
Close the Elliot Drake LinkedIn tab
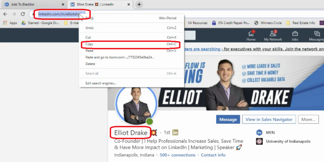click(129, 4)
